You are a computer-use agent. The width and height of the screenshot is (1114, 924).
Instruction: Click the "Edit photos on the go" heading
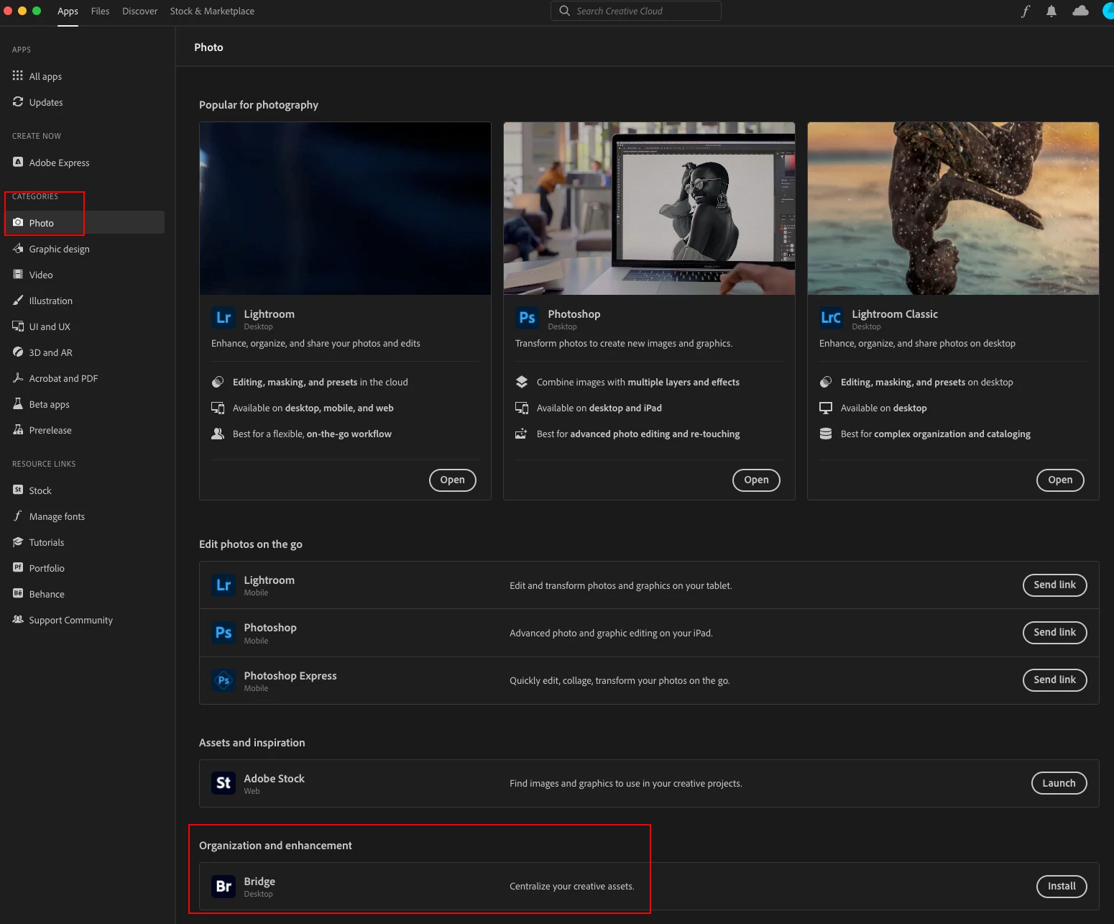(x=251, y=544)
